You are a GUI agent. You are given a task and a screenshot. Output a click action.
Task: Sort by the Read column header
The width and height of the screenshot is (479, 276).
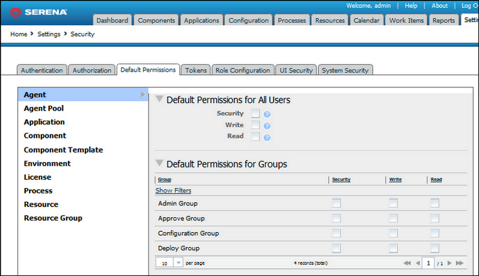click(x=436, y=179)
